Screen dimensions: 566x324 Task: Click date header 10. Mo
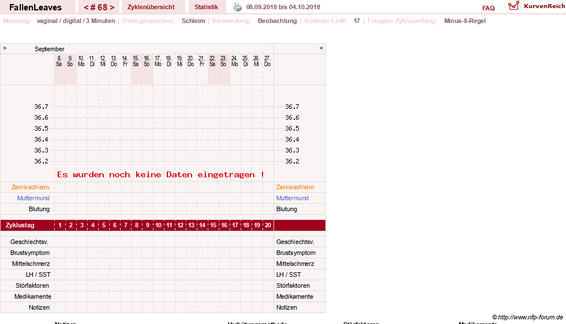(81, 61)
